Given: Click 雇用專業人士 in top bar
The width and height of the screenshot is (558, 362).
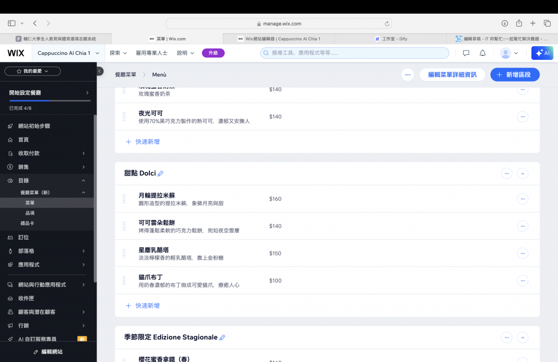Looking at the screenshot, I should click(151, 53).
